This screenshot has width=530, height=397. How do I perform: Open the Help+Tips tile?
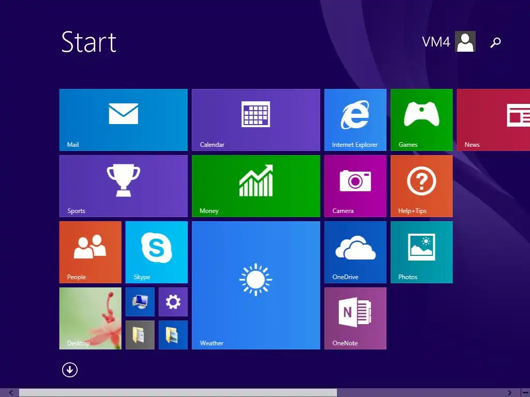(x=421, y=186)
